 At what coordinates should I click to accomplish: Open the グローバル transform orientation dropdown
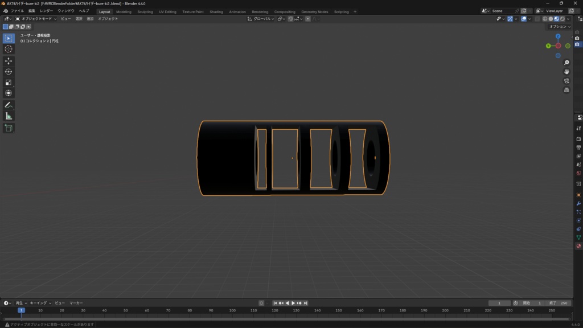tap(261, 19)
